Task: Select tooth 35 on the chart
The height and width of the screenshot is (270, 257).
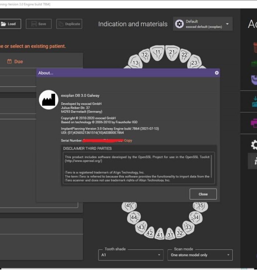Action: click(200, 206)
